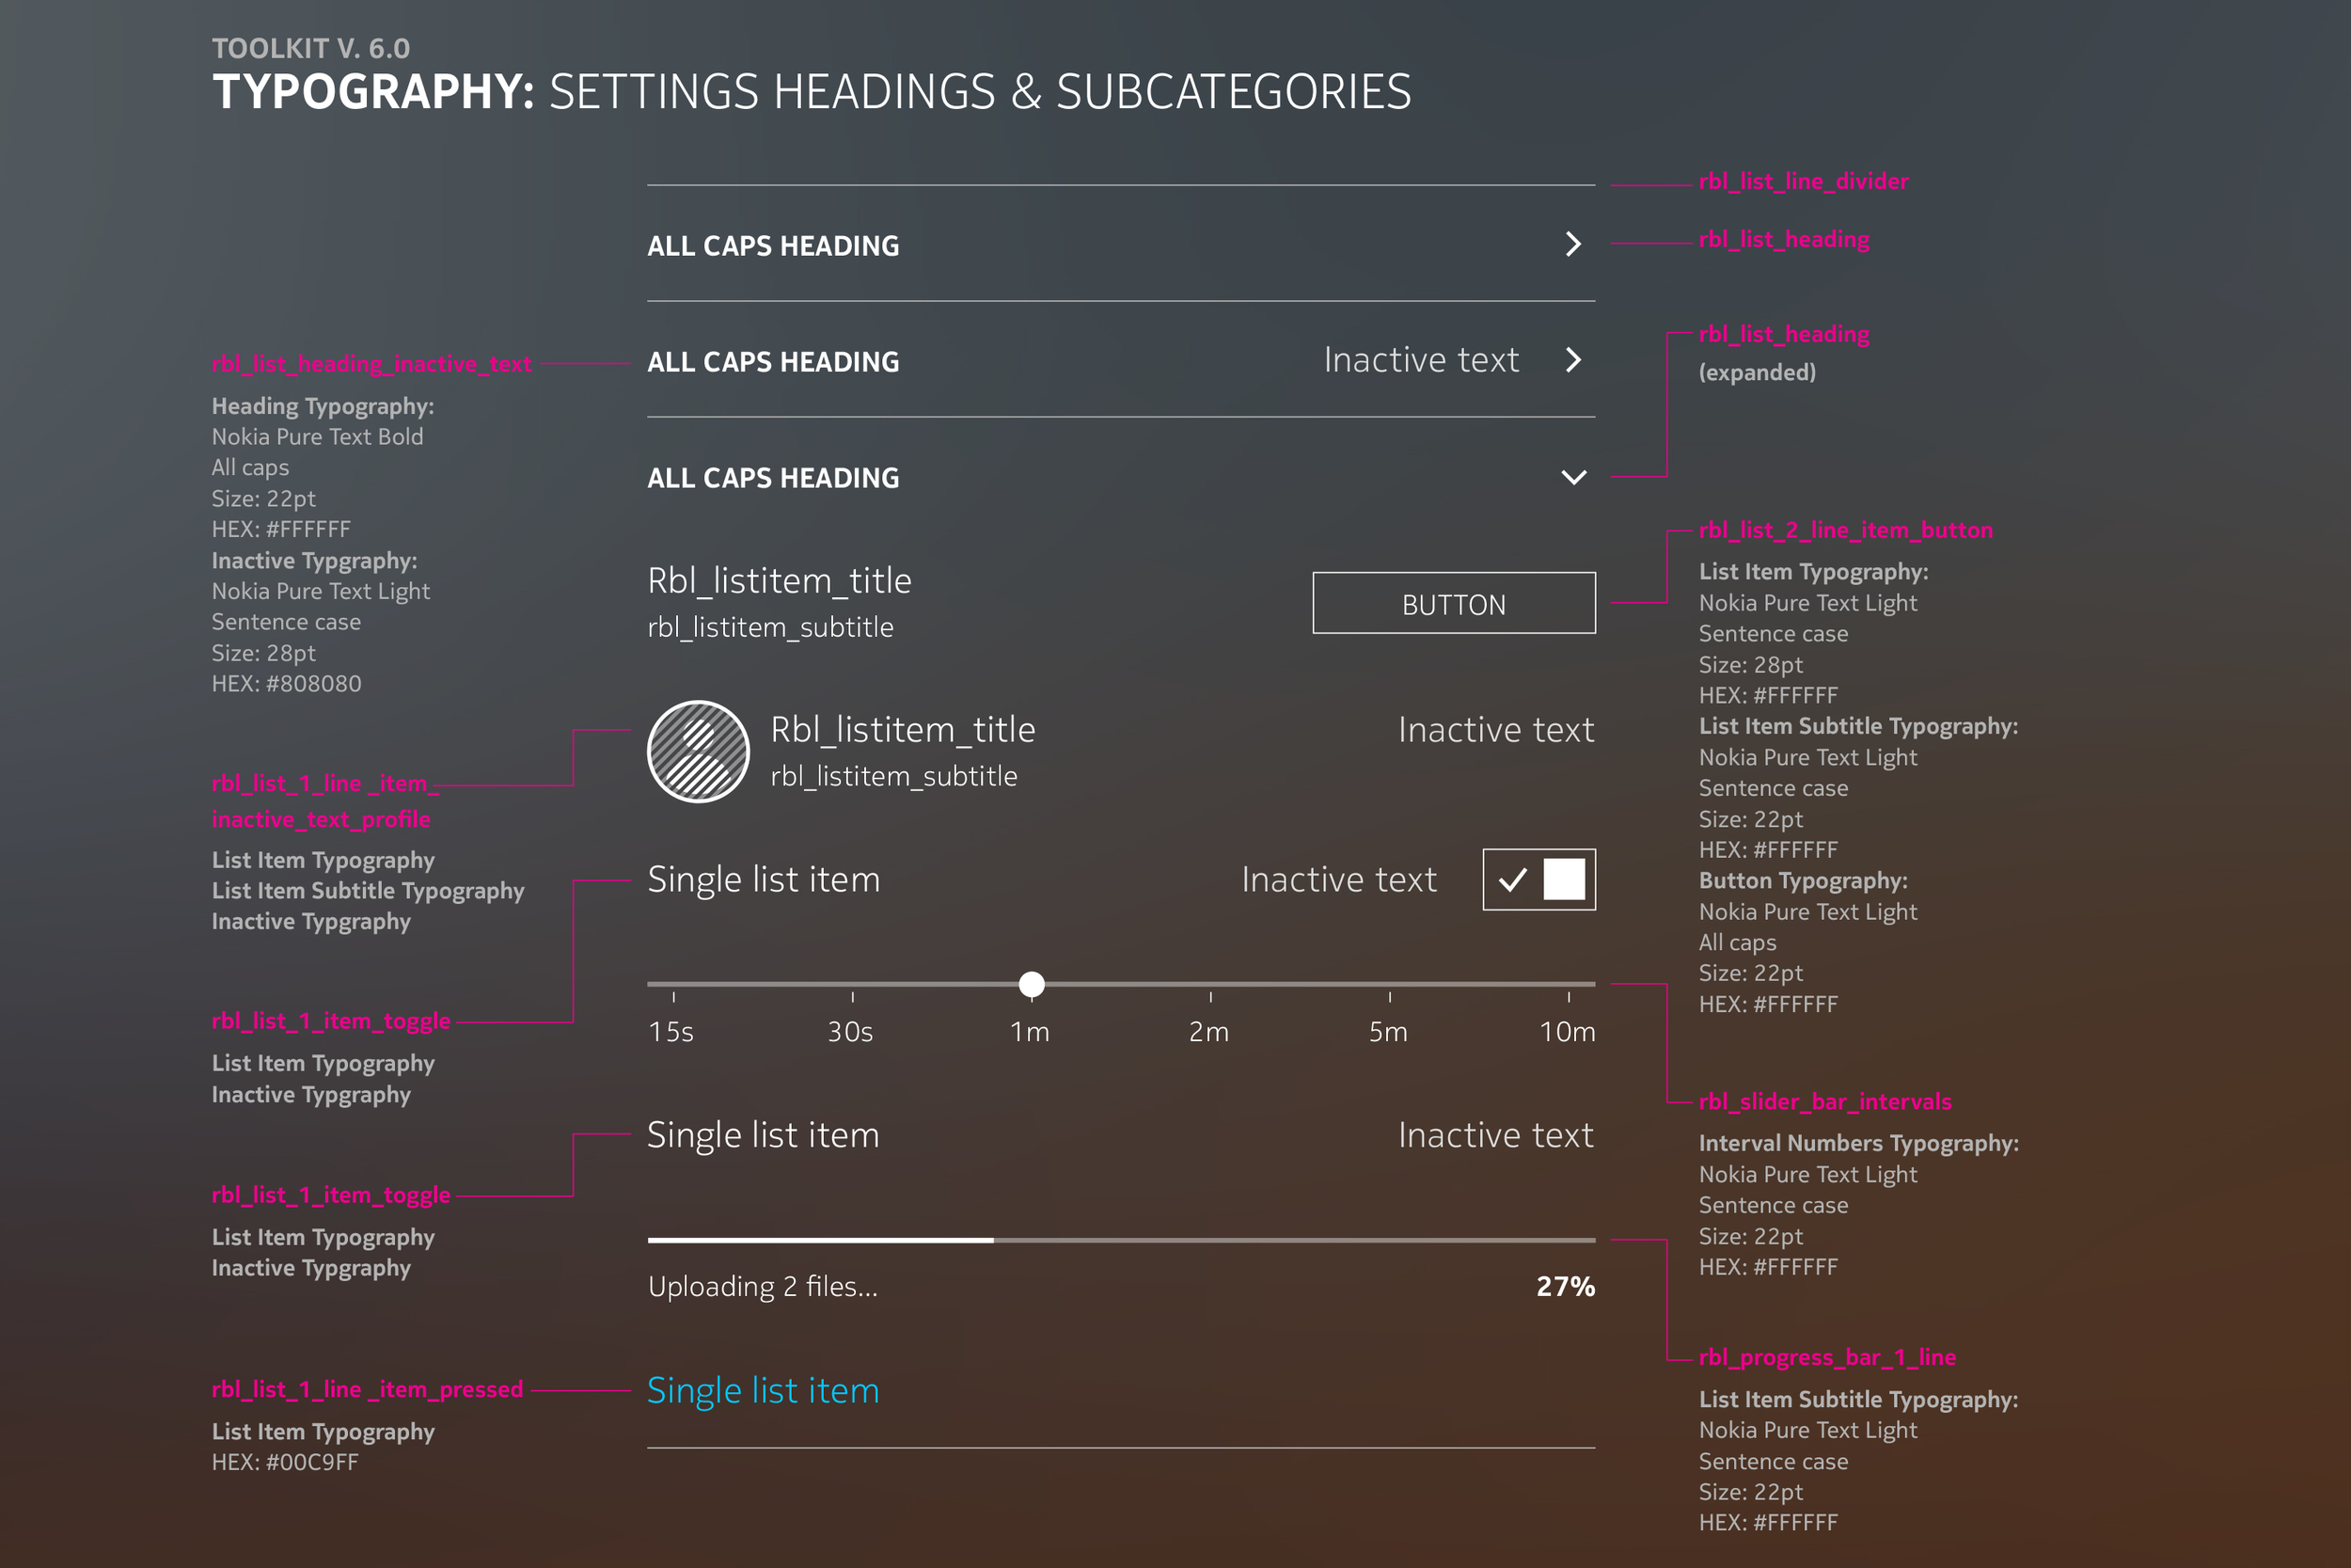Toggle the Single list item switch
Image resolution: width=2351 pixels, height=1568 pixels.
click(x=1539, y=879)
